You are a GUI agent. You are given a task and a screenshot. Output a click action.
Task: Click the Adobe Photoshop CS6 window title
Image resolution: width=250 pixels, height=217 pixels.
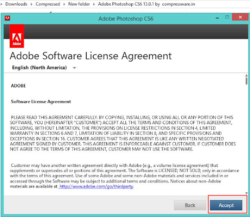[126, 19]
